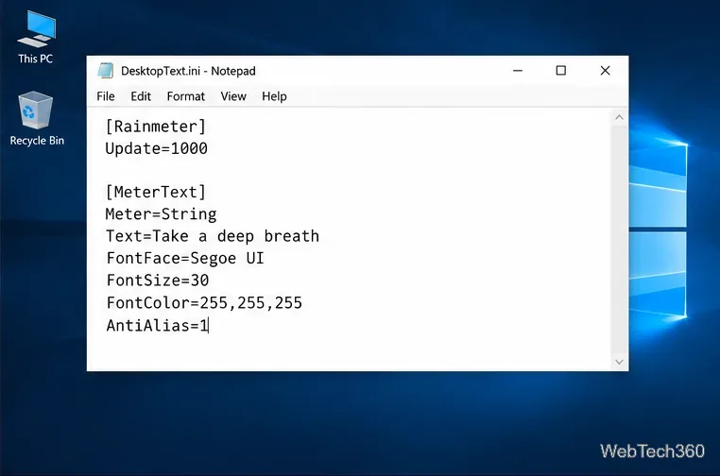Click the scrollbar up arrow
This screenshot has height=476, width=720.
(619, 117)
